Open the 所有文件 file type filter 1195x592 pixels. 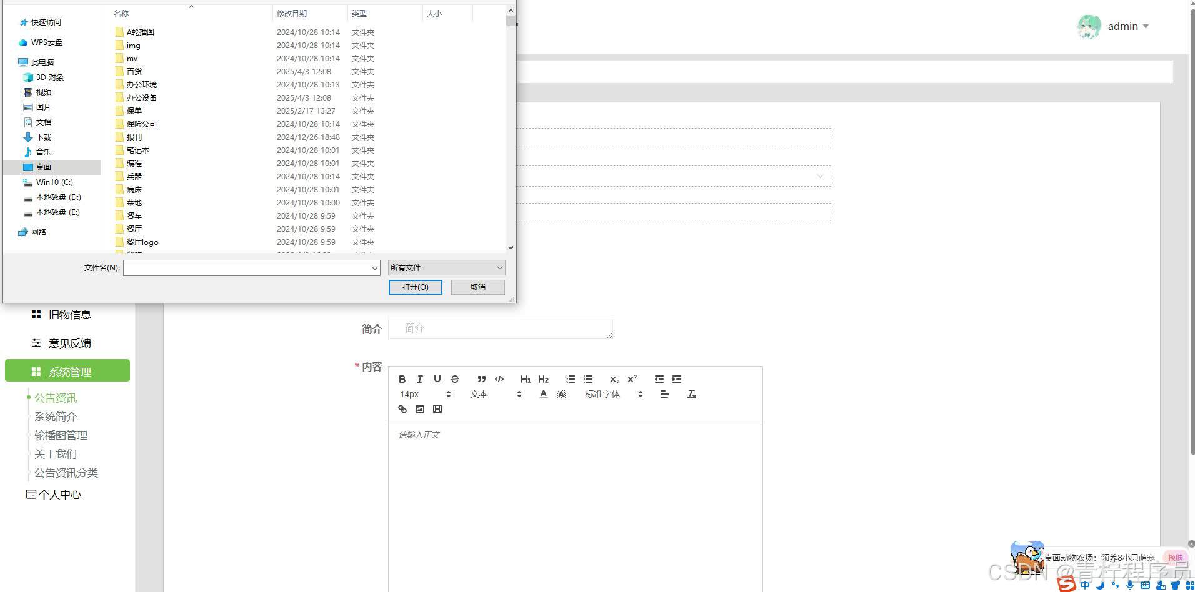(446, 268)
